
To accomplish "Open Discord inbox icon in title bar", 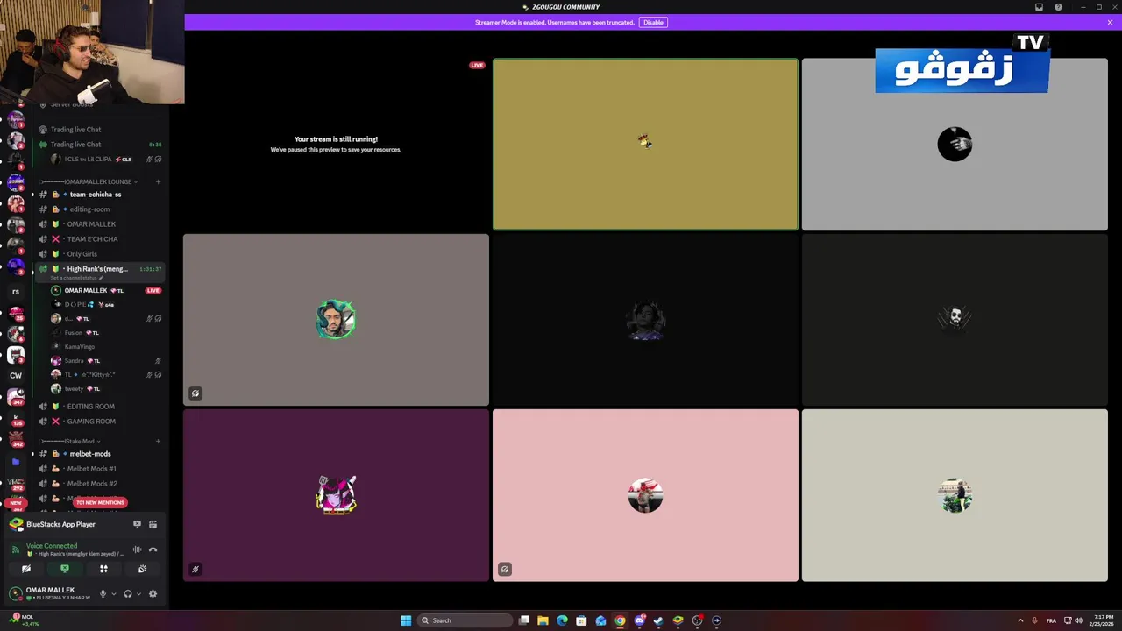I will (1039, 7).
